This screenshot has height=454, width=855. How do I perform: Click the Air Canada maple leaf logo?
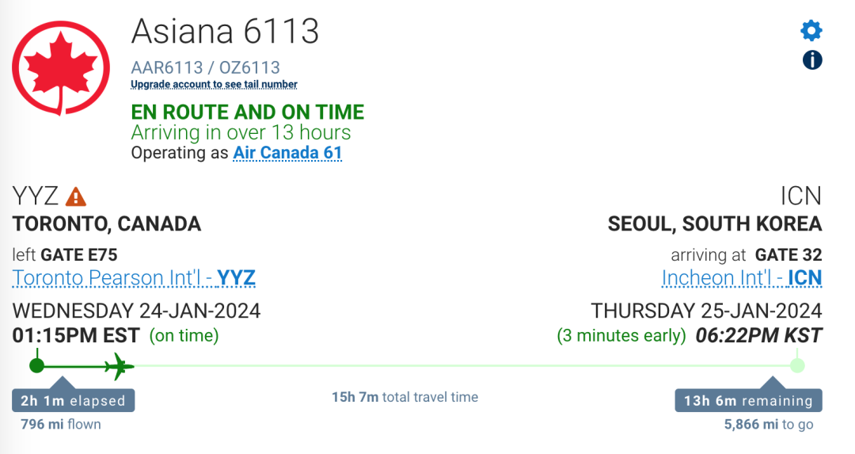(61, 68)
